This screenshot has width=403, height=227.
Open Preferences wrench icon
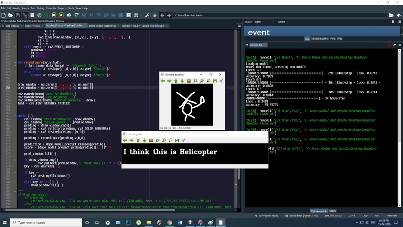[x=147, y=15]
